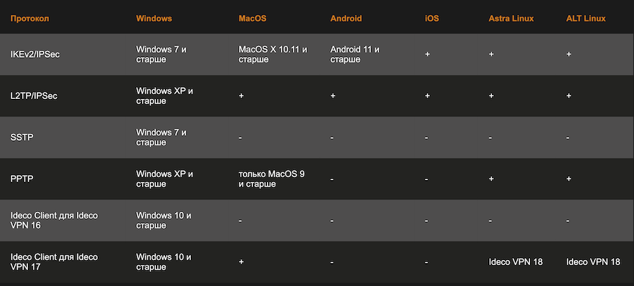Click the Протокол column header
634x286 pixels.
(x=30, y=18)
